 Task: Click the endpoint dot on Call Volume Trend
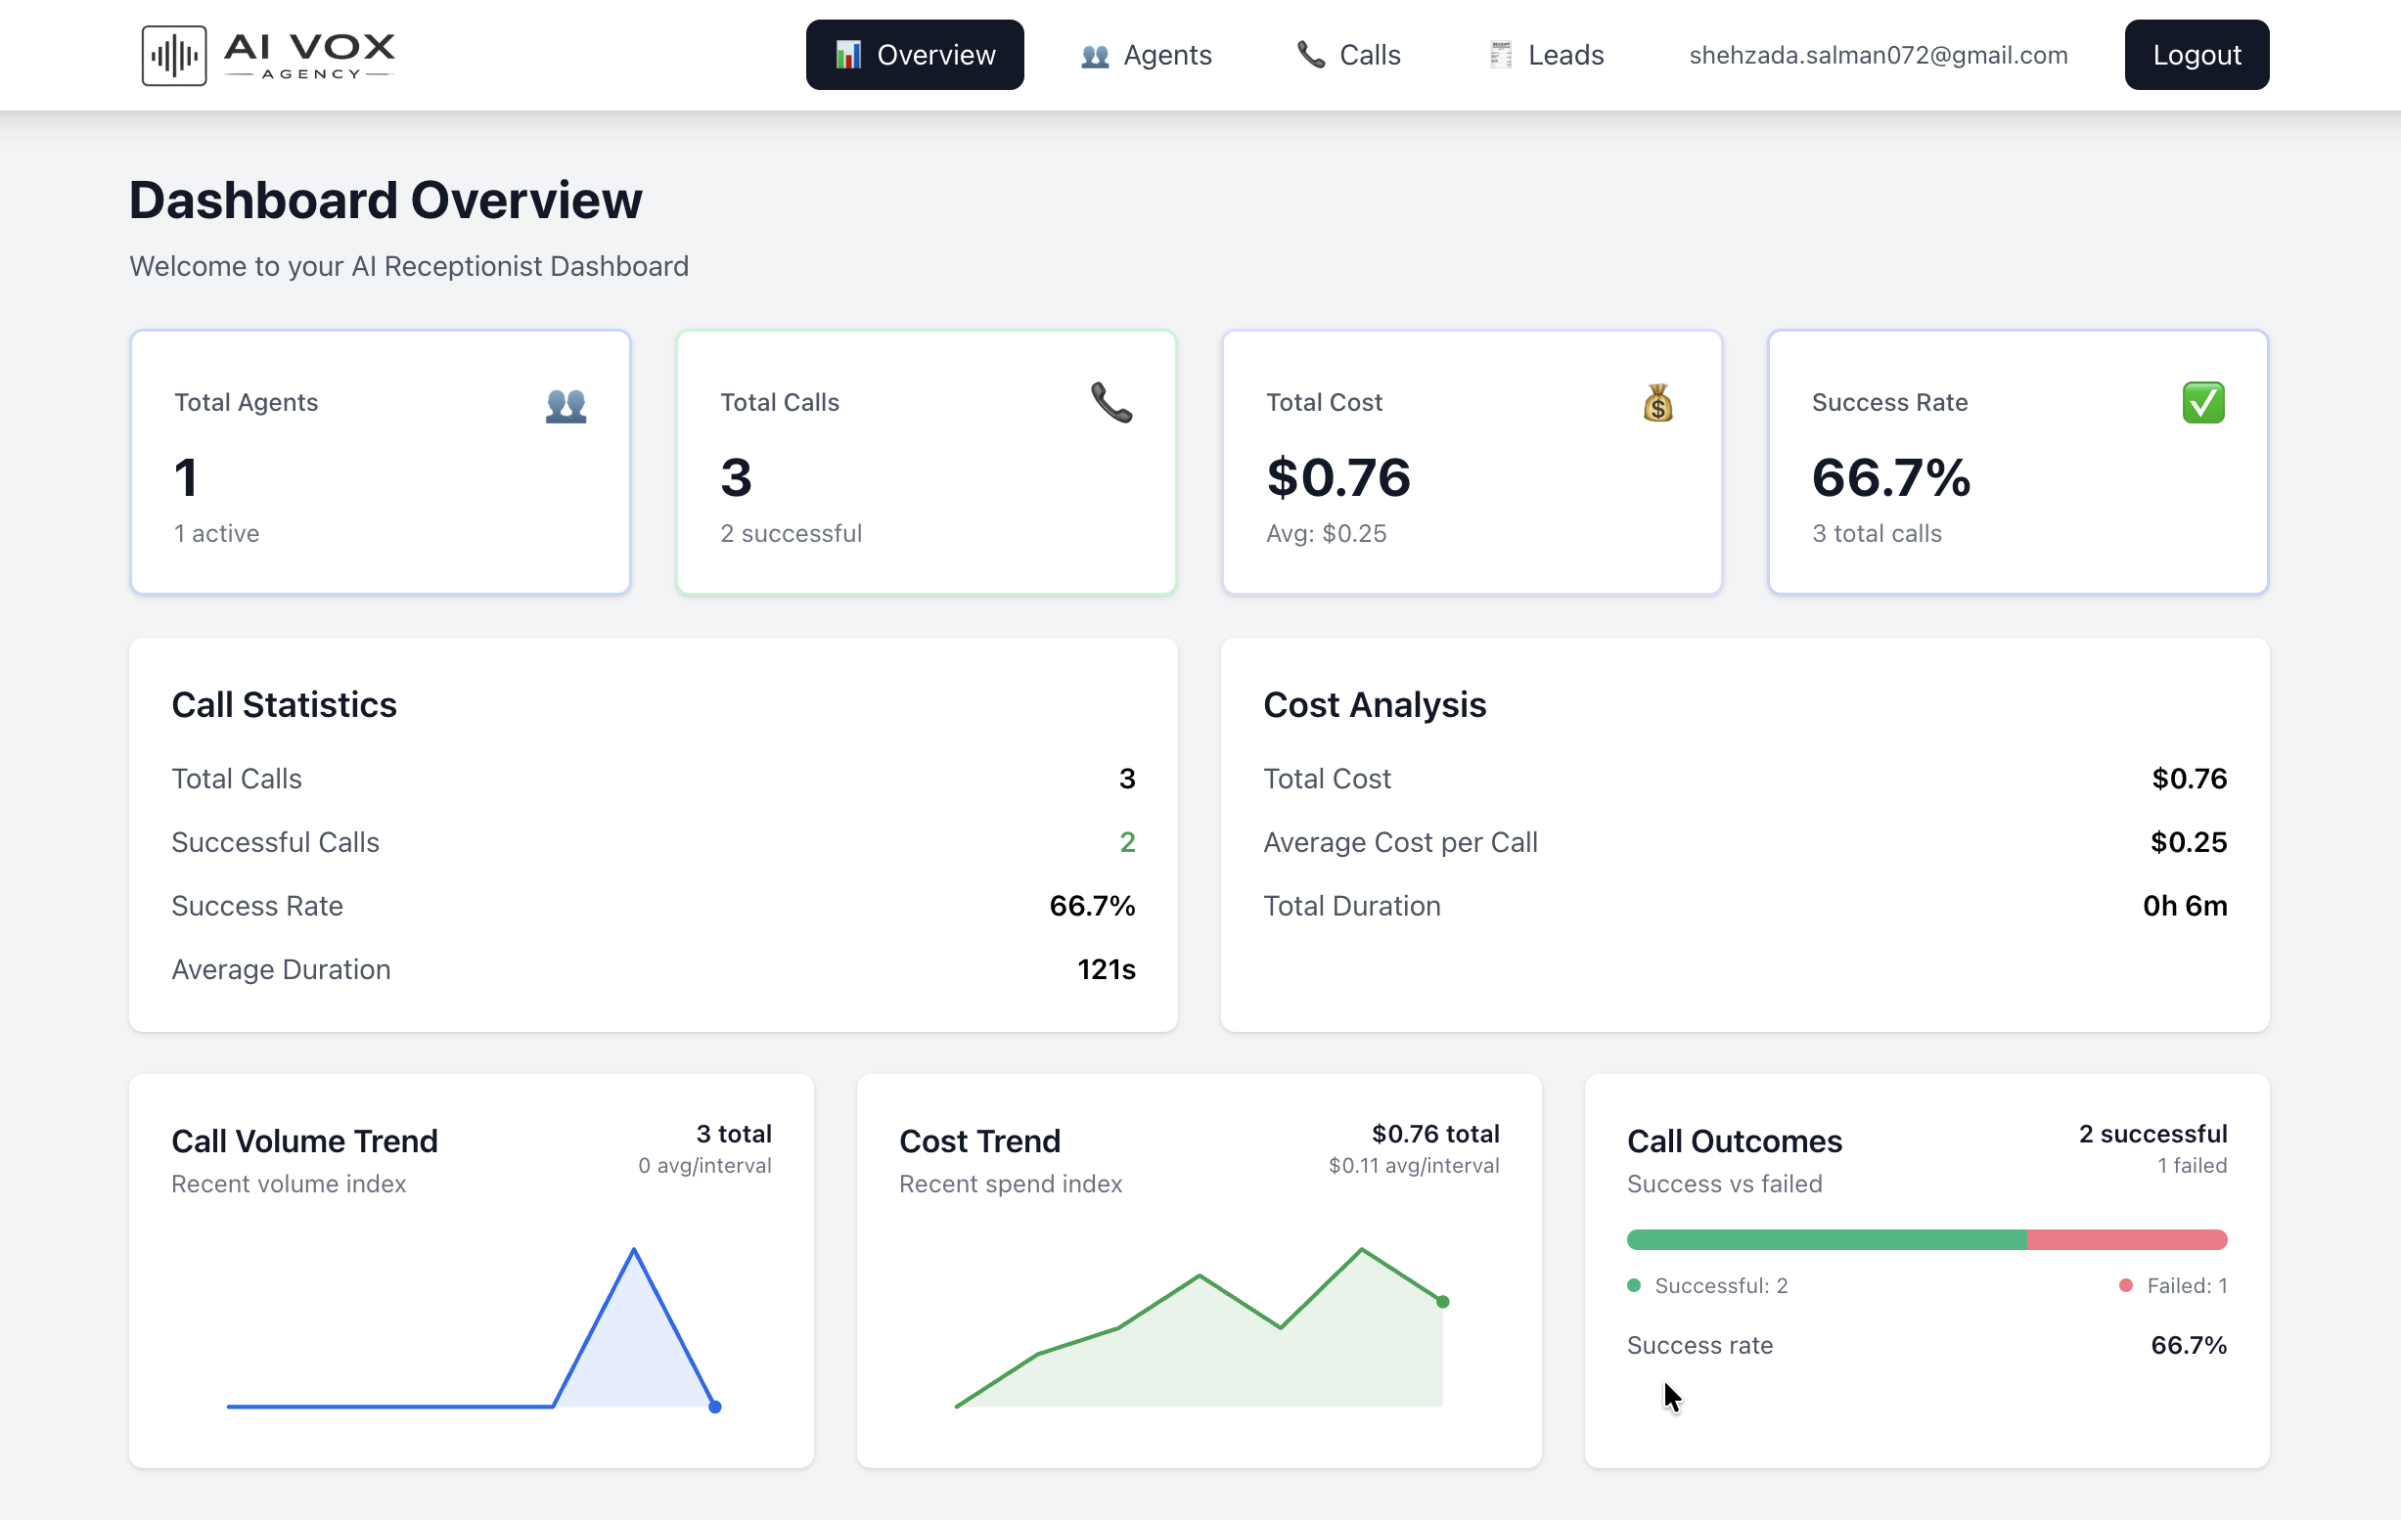point(715,1408)
